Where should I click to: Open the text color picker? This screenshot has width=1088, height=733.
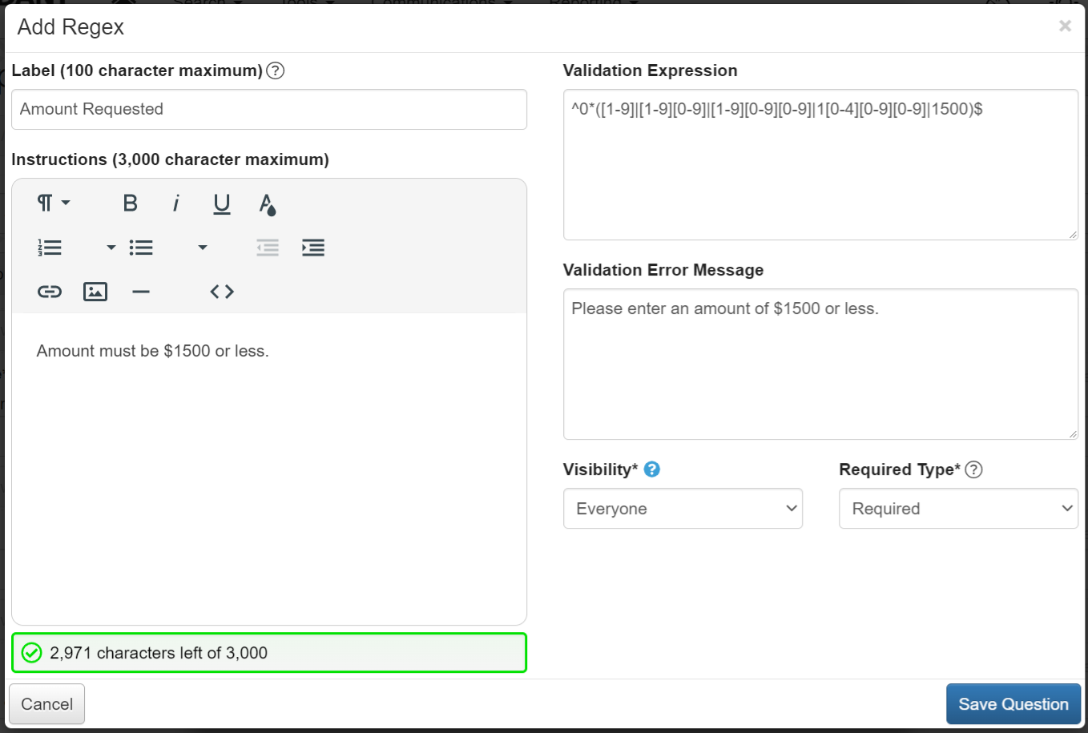point(268,204)
